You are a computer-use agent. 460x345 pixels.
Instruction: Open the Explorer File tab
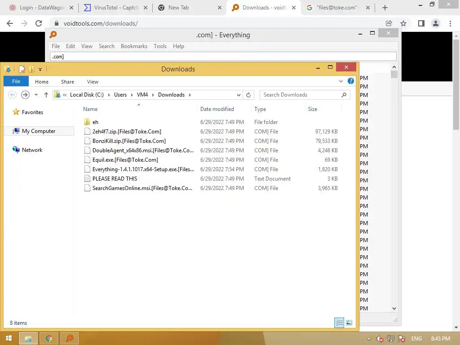click(x=16, y=81)
